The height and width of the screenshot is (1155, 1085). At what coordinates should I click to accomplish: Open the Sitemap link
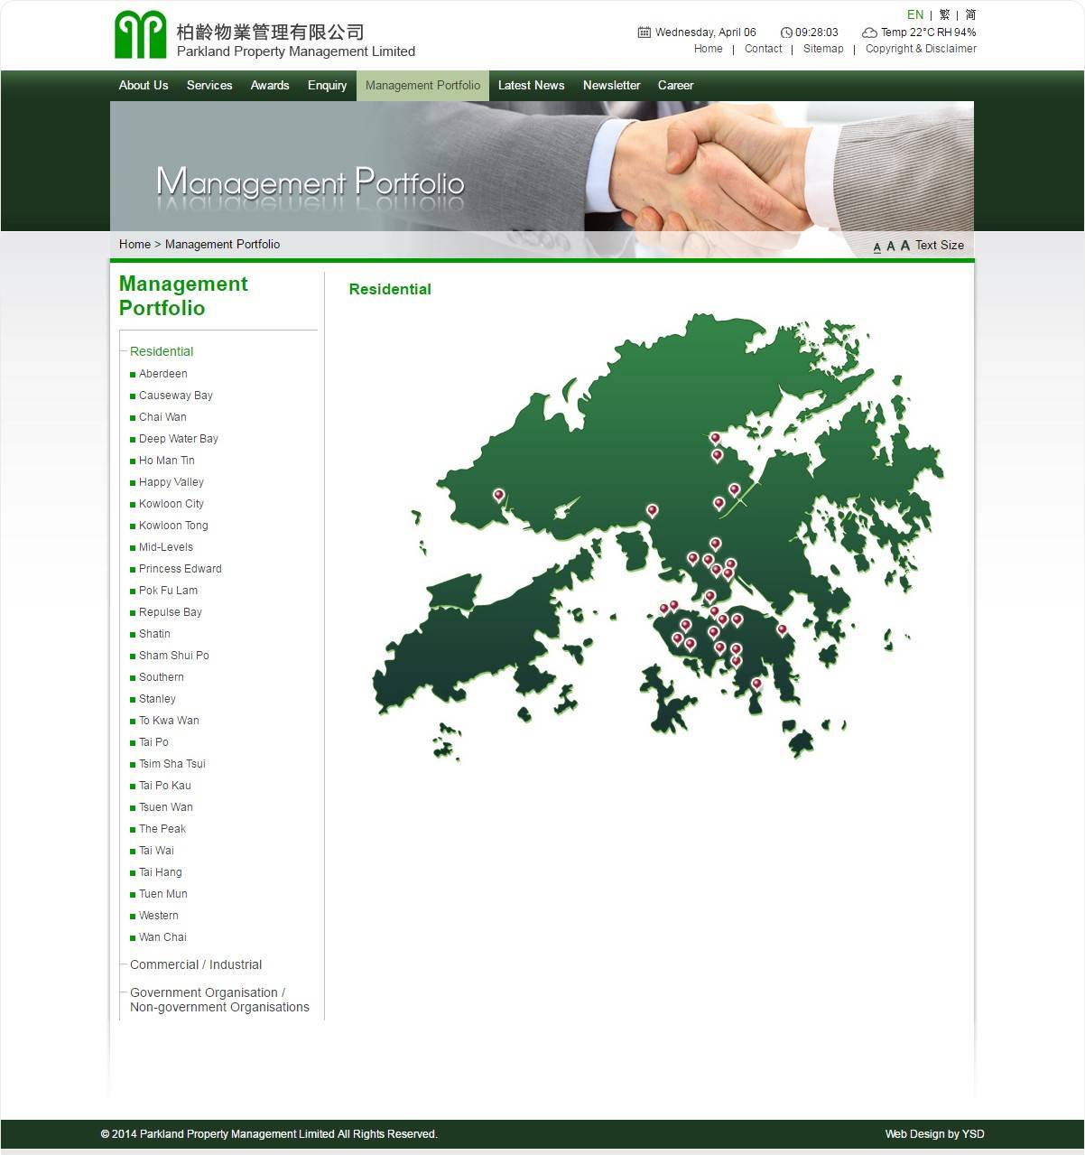822,49
